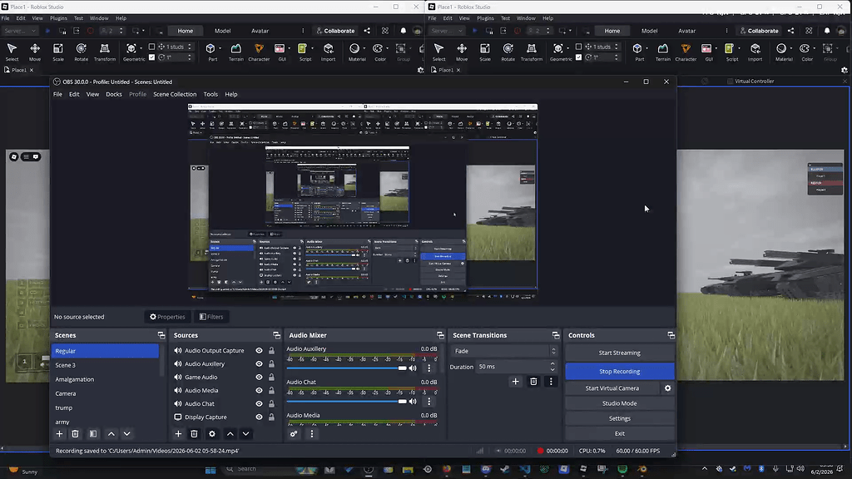
Task: Hide the Game Audio source
Action: (x=260, y=377)
